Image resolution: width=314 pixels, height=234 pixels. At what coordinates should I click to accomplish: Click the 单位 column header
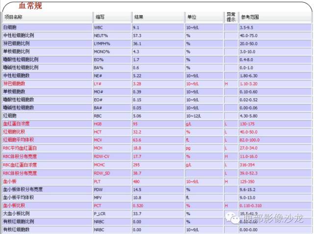(x=192, y=17)
